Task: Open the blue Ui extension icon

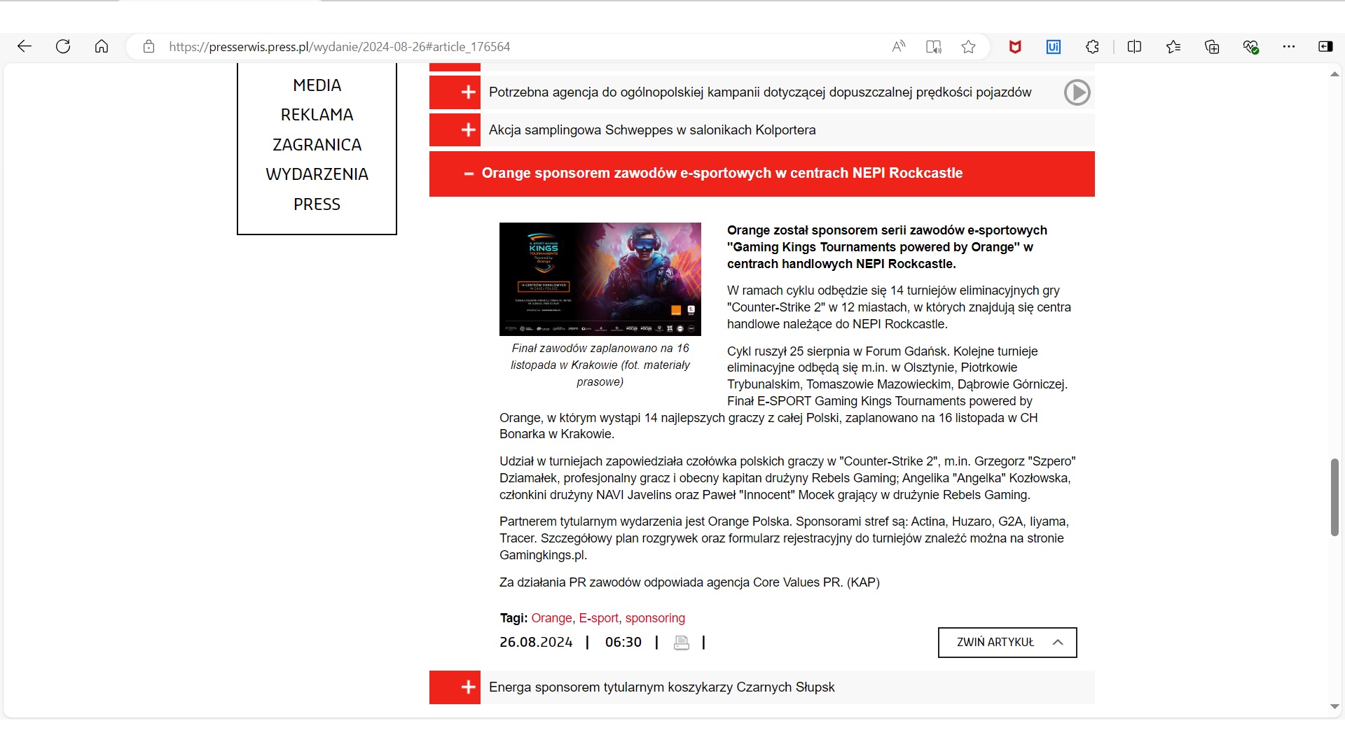Action: pos(1053,46)
